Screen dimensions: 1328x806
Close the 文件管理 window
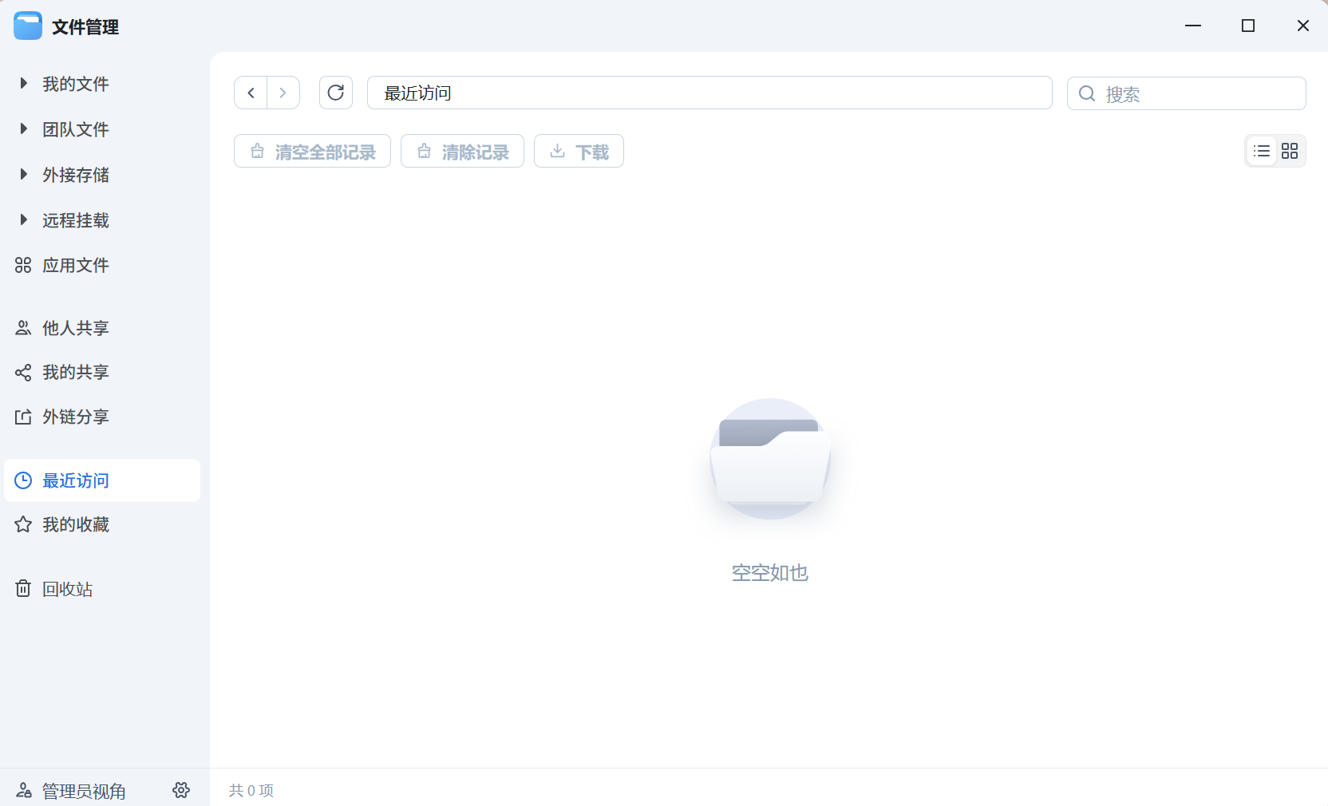[x=1303, y=26]
